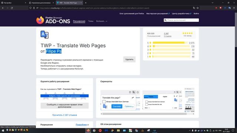
Task: Show hidden system tray icons
Action: pyautogui.click(x=190, y=130)
